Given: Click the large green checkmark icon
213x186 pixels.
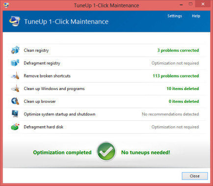Looking at the screenshot, I should pyautogui.click(x=106, y=151).
